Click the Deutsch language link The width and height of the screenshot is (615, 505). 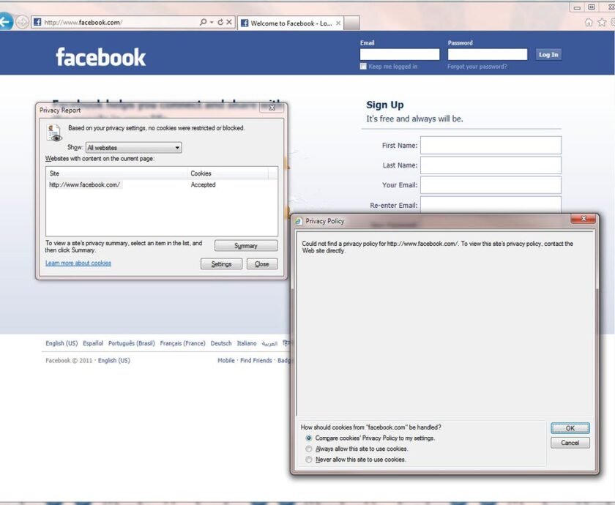click(221, 343)
